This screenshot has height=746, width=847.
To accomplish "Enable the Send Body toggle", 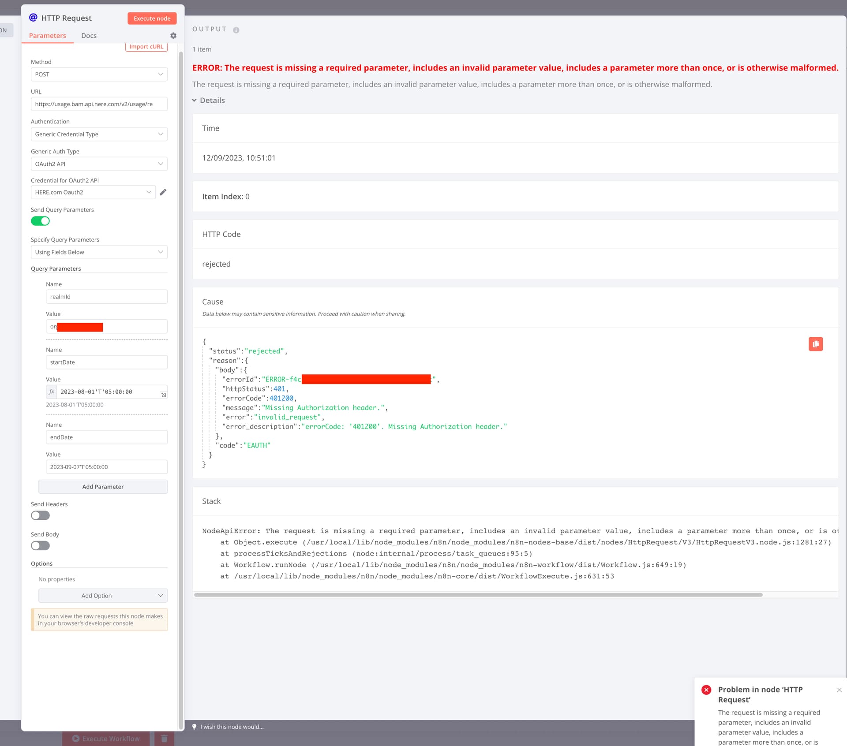I will click(40, 545).
